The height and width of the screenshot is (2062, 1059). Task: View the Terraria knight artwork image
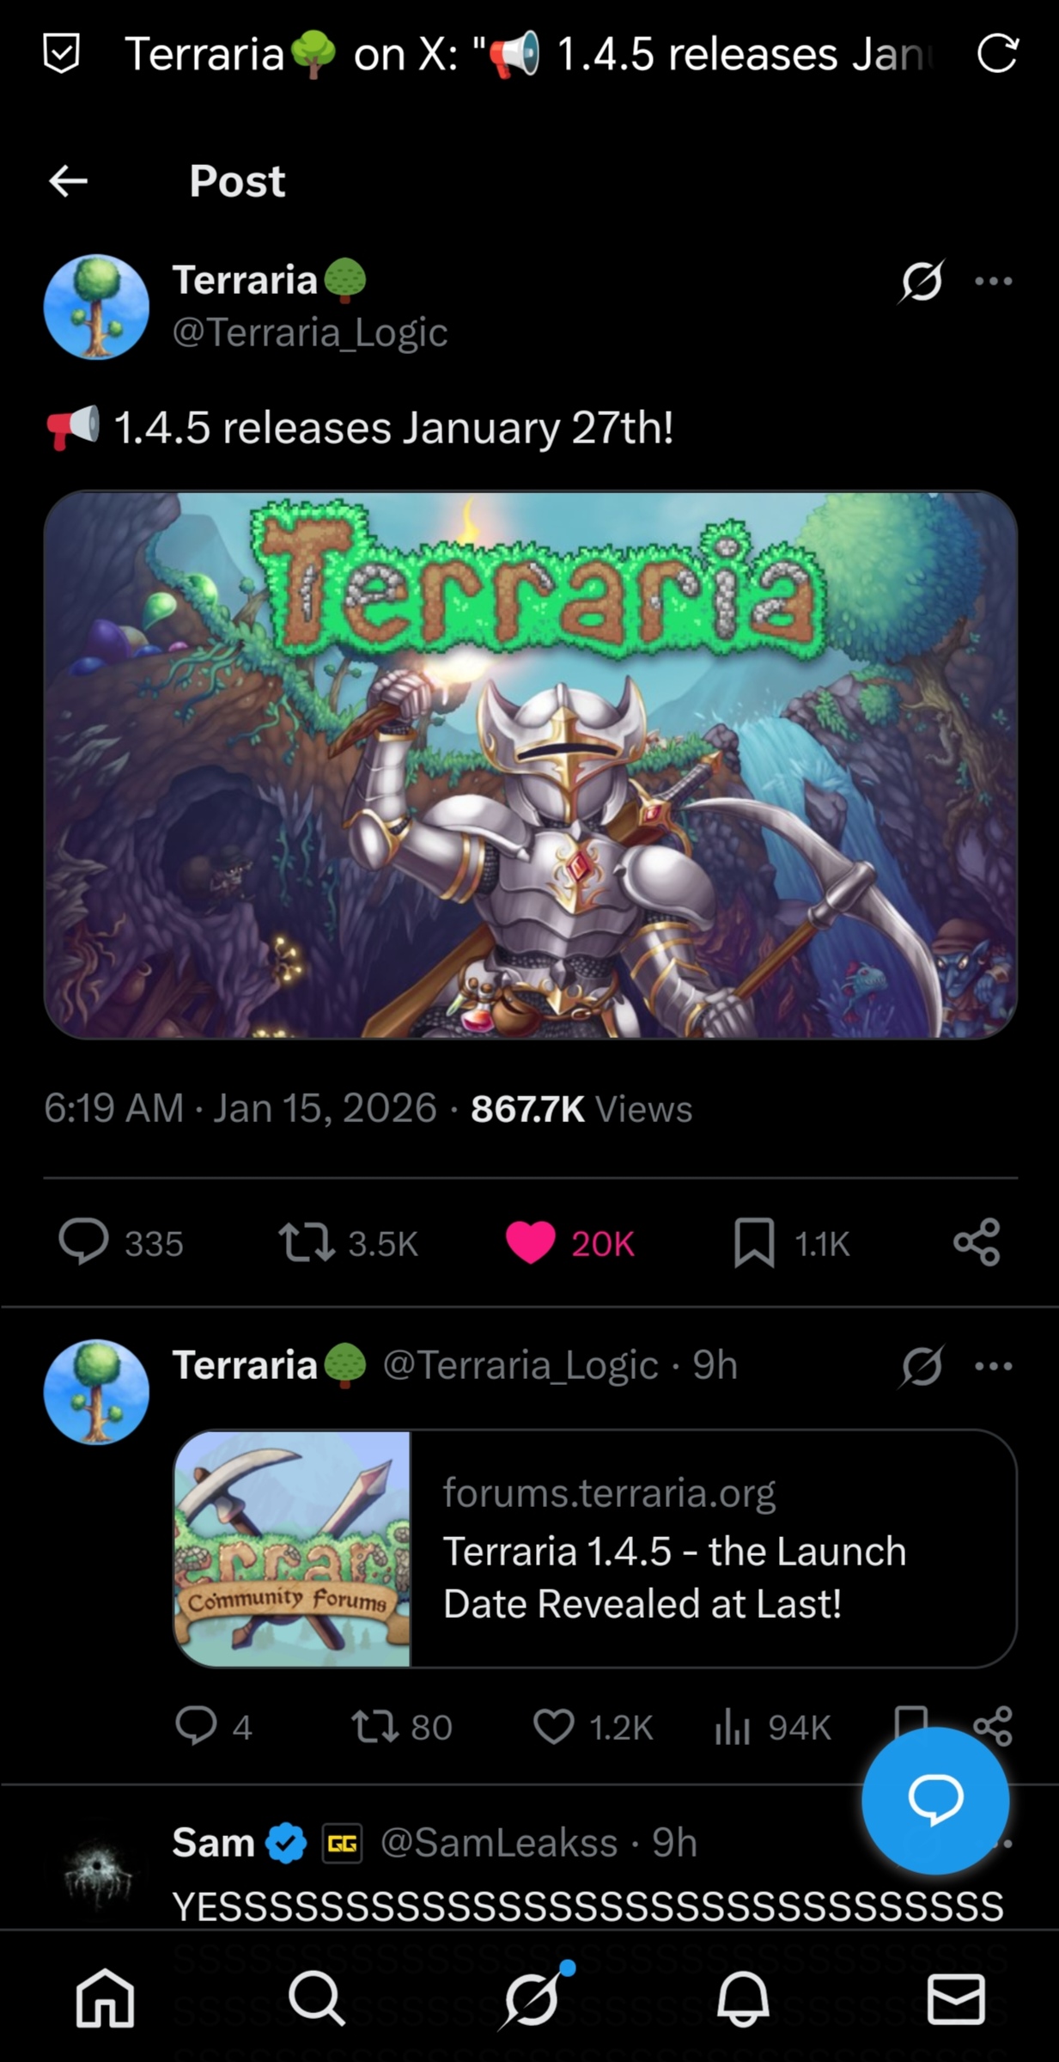coord(531,765)
